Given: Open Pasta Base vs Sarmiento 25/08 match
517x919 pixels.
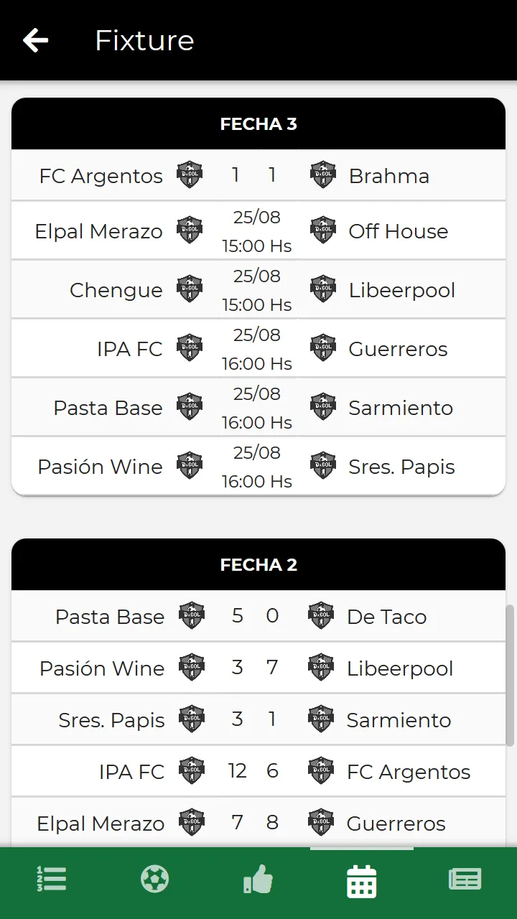Looking at the screenshot, I should [258, 408].
